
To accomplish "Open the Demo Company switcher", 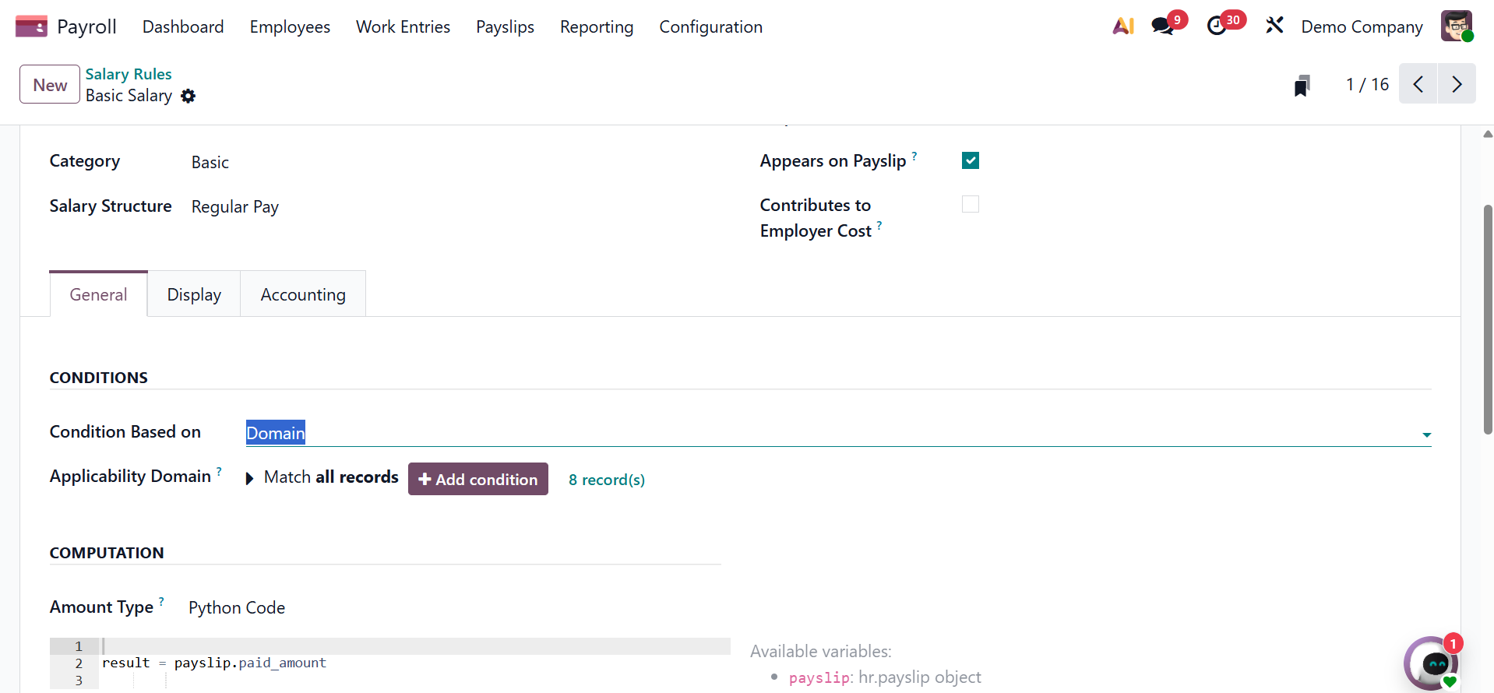I will click(1362, 26).
